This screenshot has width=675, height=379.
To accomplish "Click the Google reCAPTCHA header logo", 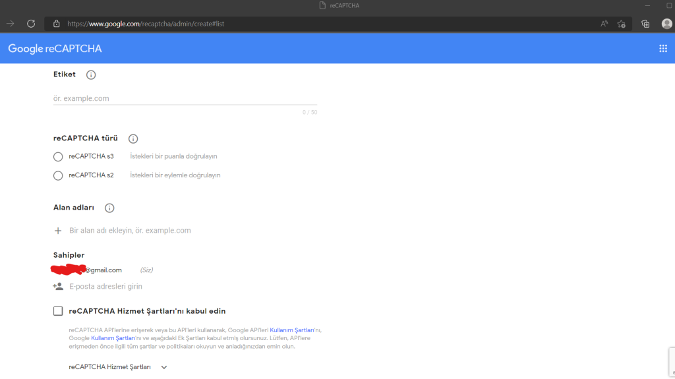I will 55,49.
